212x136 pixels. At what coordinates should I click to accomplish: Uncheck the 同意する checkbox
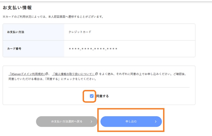point(92,96)
